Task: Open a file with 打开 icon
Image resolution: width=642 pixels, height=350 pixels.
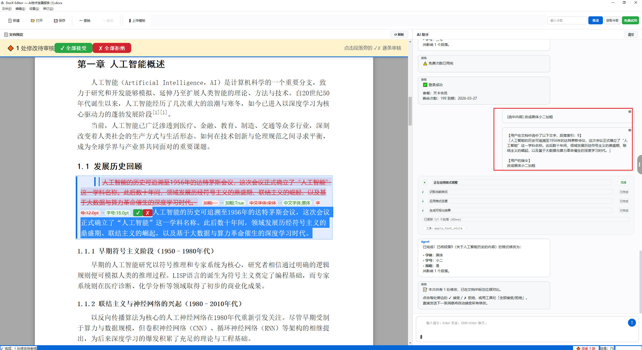Action: click(37, 21)
